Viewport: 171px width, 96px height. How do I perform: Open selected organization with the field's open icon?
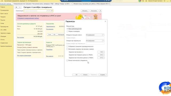point(52,11)
